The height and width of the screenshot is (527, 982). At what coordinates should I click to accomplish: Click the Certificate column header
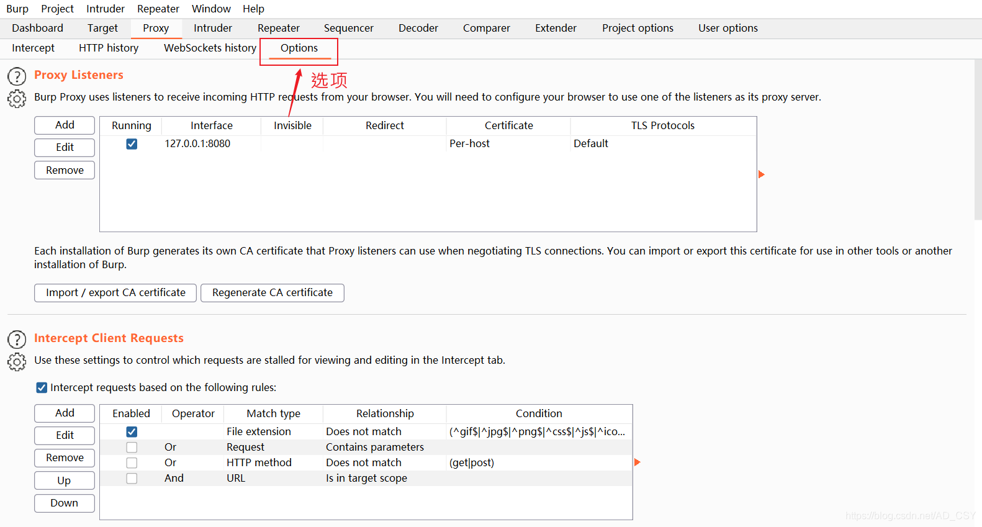point(509,125)
